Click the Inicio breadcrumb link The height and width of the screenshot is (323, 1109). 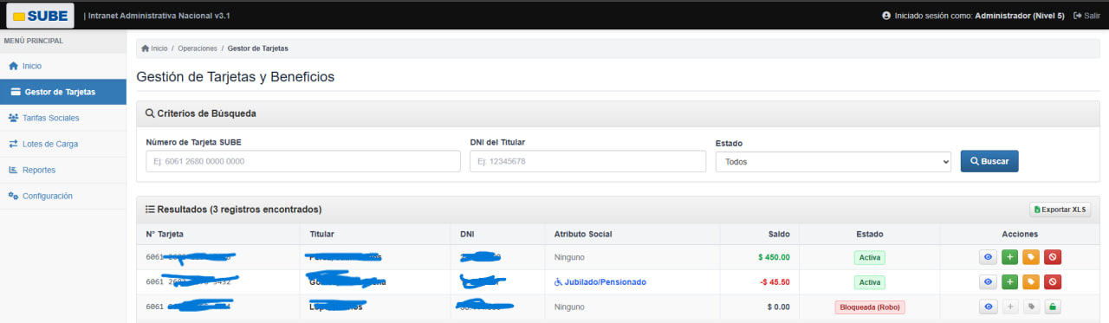tap(154, 48)
